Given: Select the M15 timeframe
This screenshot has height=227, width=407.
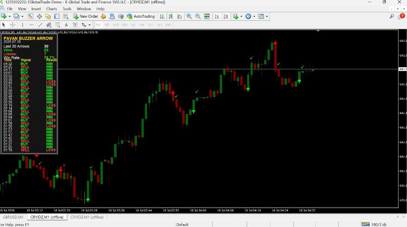Looking at the screenshot, I should [x=116, y=25].
